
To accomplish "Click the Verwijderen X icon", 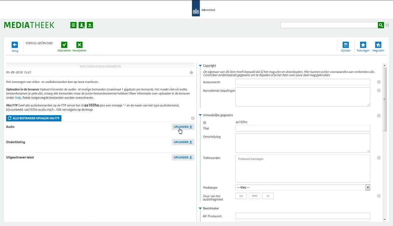I will click(79, 45).
